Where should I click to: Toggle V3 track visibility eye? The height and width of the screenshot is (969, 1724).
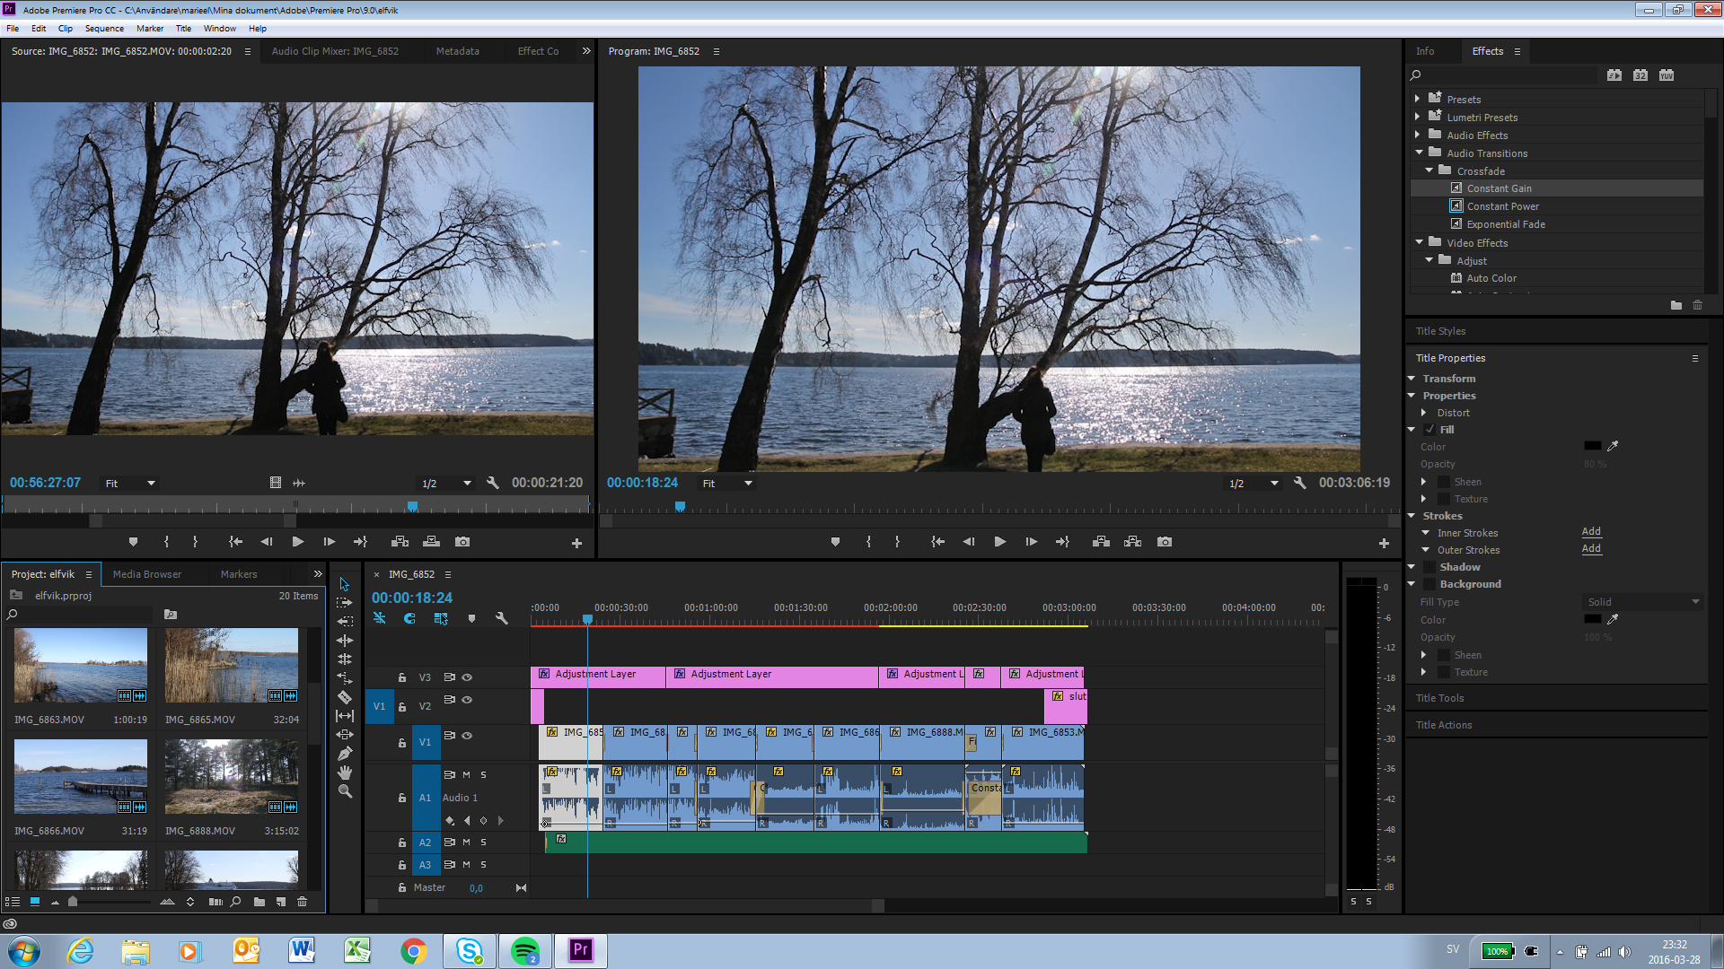point(467,677)
